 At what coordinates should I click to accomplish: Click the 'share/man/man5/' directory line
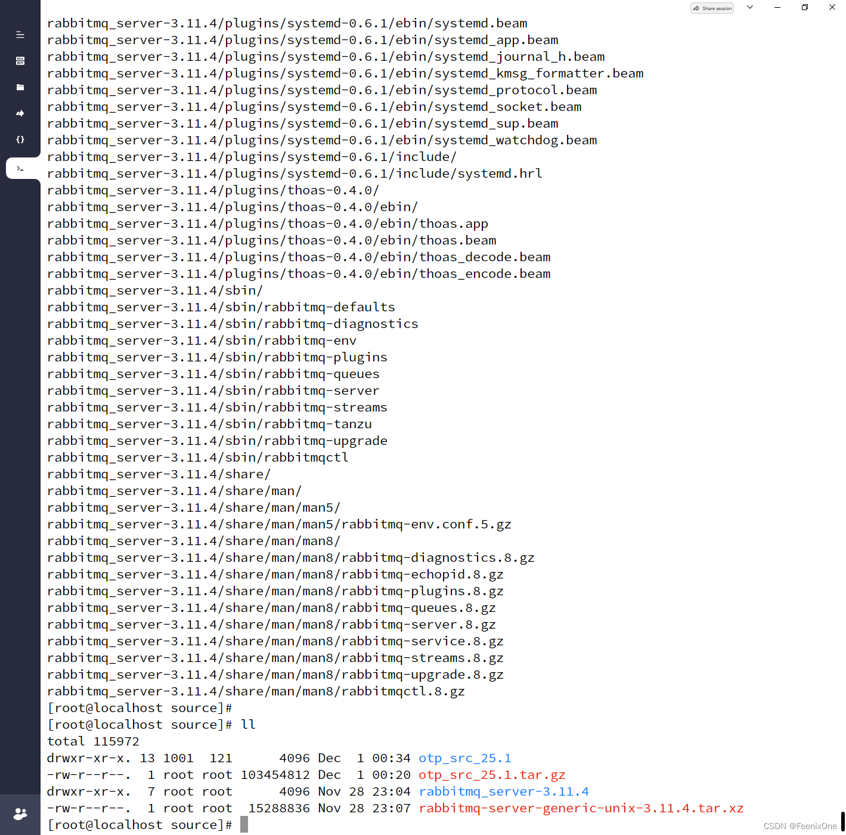pos(194,508)
